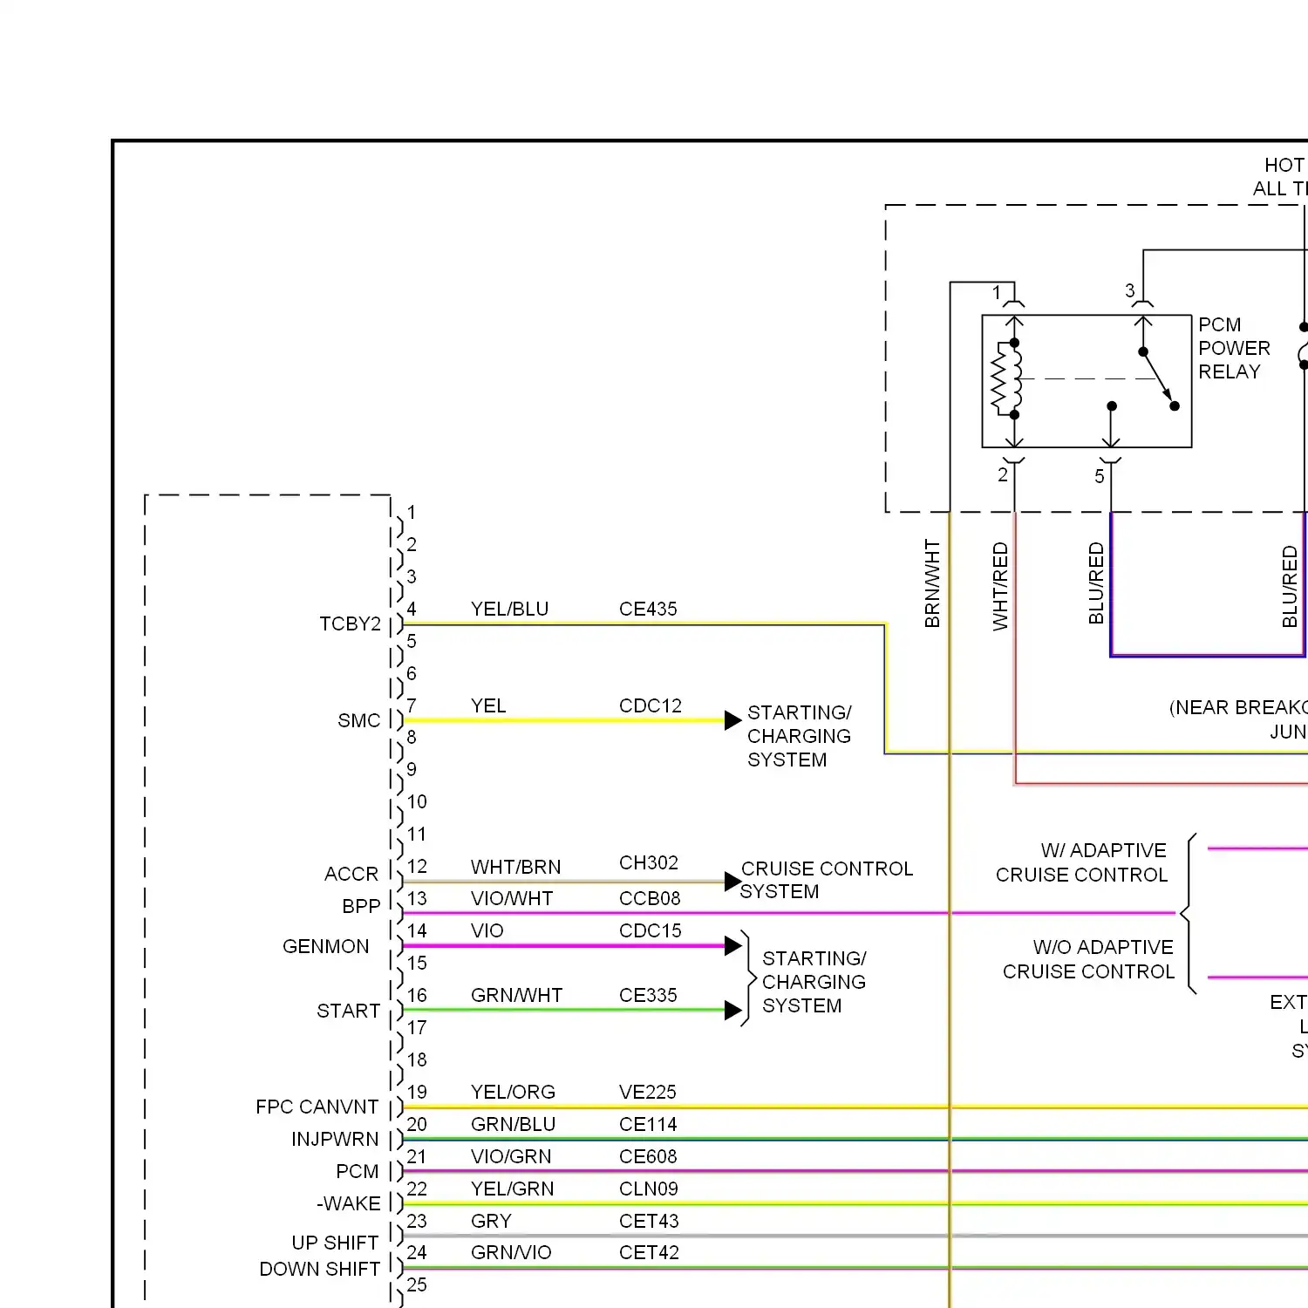Click the arrowhead at the CDC12 wire end
This screenshot has width=1308, height=1308.
tap(733, 720)
